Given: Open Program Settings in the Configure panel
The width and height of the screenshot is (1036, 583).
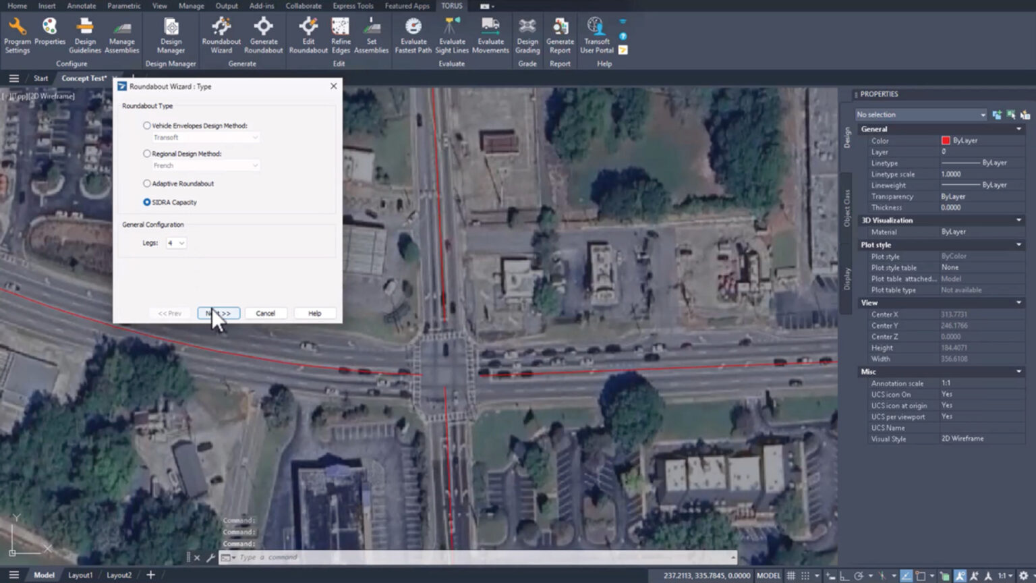Looking at the screenshot, I should point(18,35).
